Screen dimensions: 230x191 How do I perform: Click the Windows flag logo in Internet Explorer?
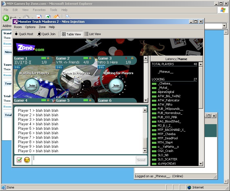pyautogui.click(x=223, y=10)
